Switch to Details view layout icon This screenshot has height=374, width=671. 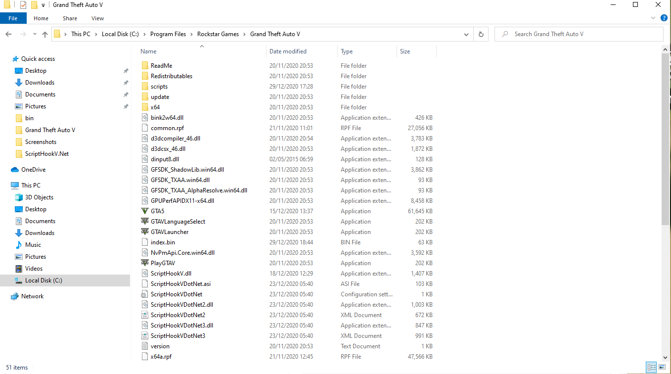(x=651, y=368)
